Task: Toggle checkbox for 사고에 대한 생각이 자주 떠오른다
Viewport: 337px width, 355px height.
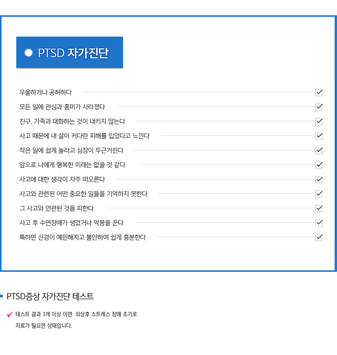Action: [319, 180]
